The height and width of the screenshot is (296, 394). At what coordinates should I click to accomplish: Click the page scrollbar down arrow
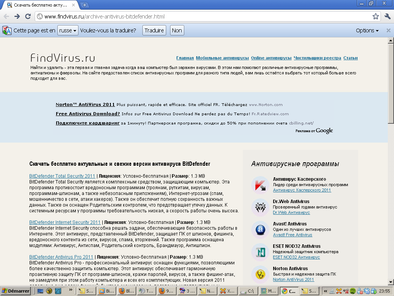click(x=391, y=282)
